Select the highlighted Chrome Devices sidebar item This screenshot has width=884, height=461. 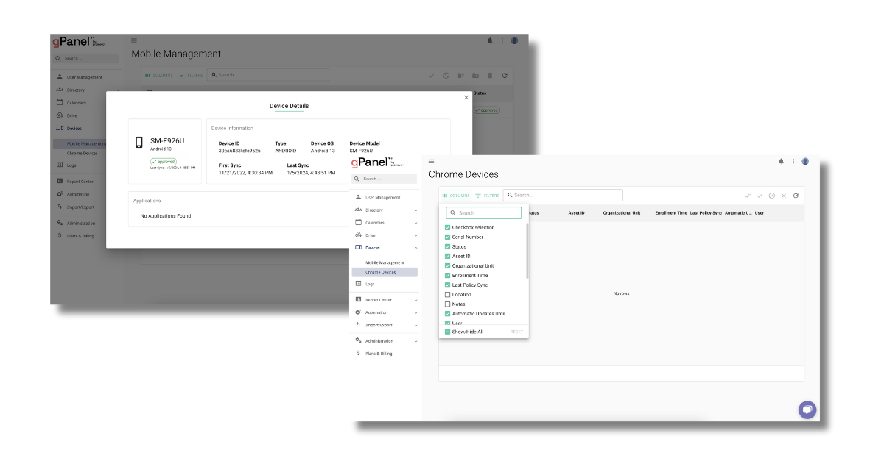pyautogui.click(x=385, y=272)
